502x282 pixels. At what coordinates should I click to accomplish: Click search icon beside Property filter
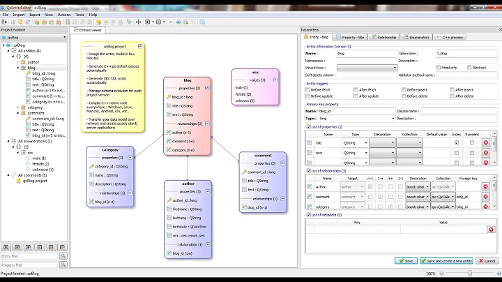pyautogui.click(x=63, y=265)
